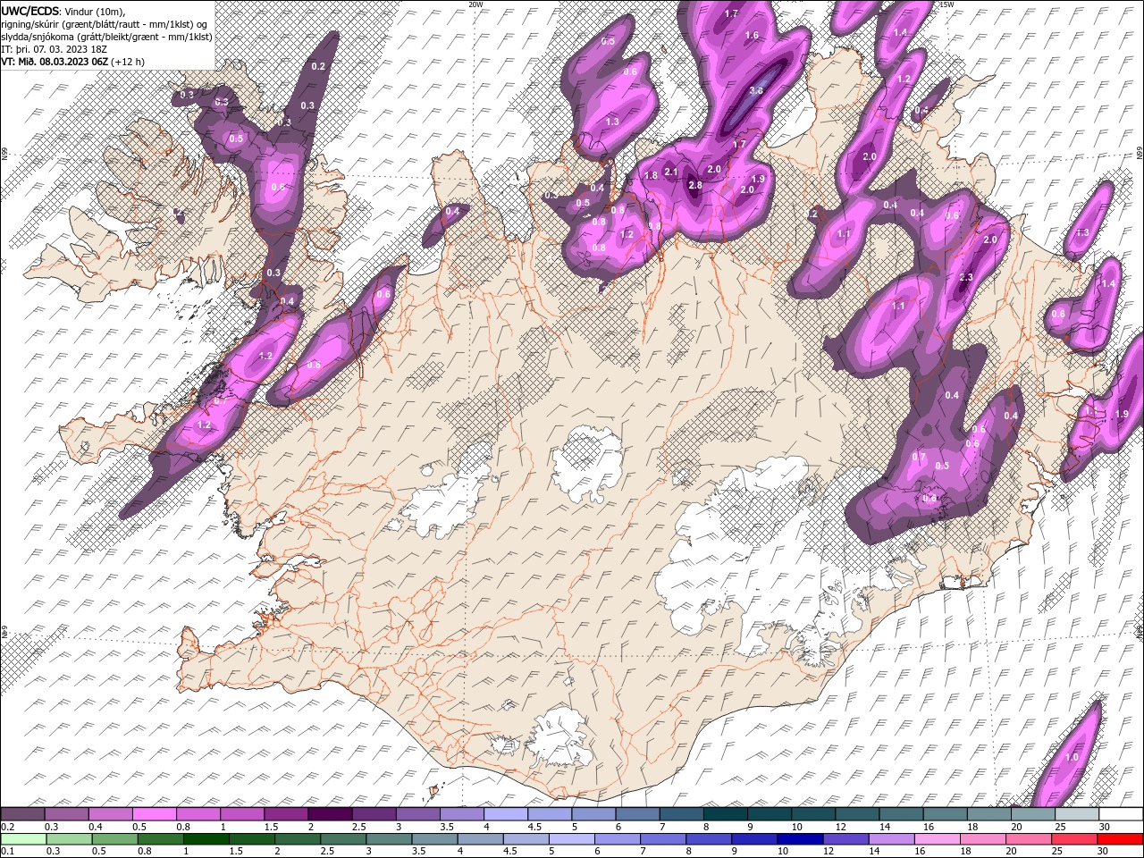The width and height of the screenshot is (1144, 858).
Task: Click the 2.1 precipitation value label
Action: click(x=672, y=172)
